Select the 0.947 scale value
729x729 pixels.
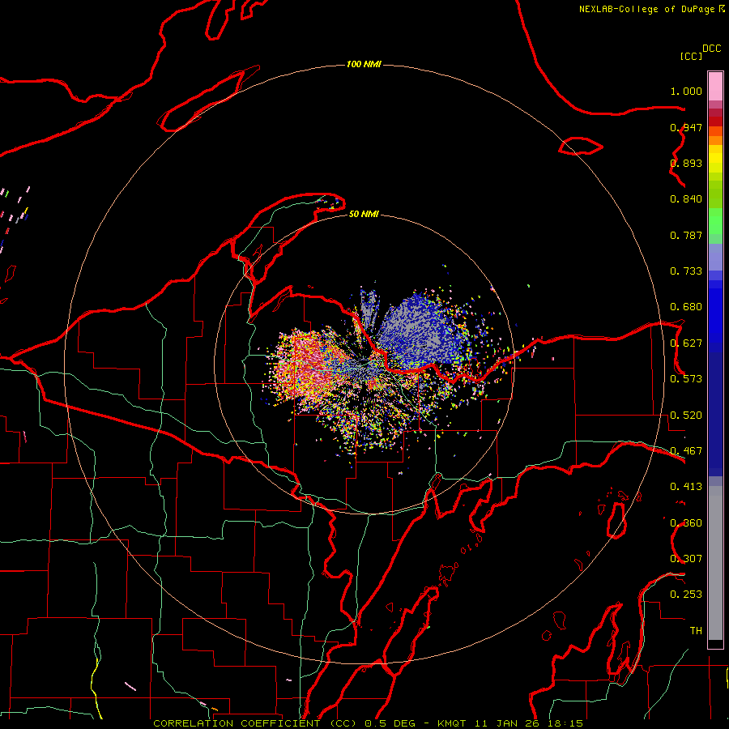coord(686,127)
